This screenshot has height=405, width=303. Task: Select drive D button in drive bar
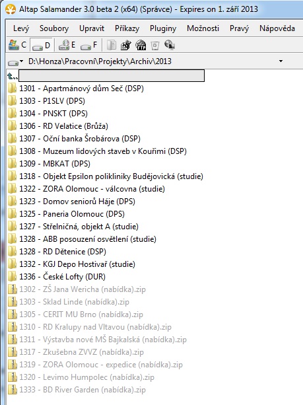click(42, 45)
